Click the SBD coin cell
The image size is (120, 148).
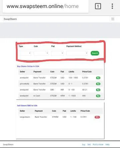point(52,90)
